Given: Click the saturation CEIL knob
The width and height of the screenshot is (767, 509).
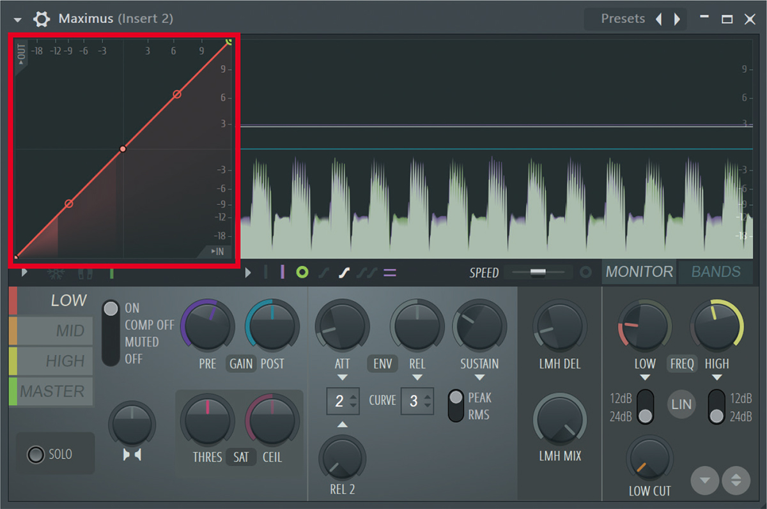Looking at the screenshot, I should point(272,420).
